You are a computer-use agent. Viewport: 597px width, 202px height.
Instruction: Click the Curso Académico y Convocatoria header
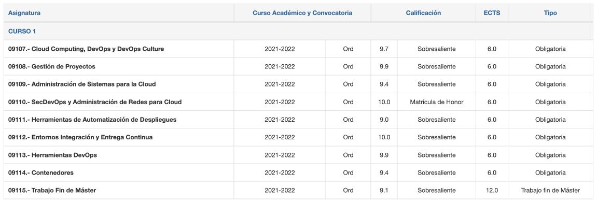pos(302,13)
